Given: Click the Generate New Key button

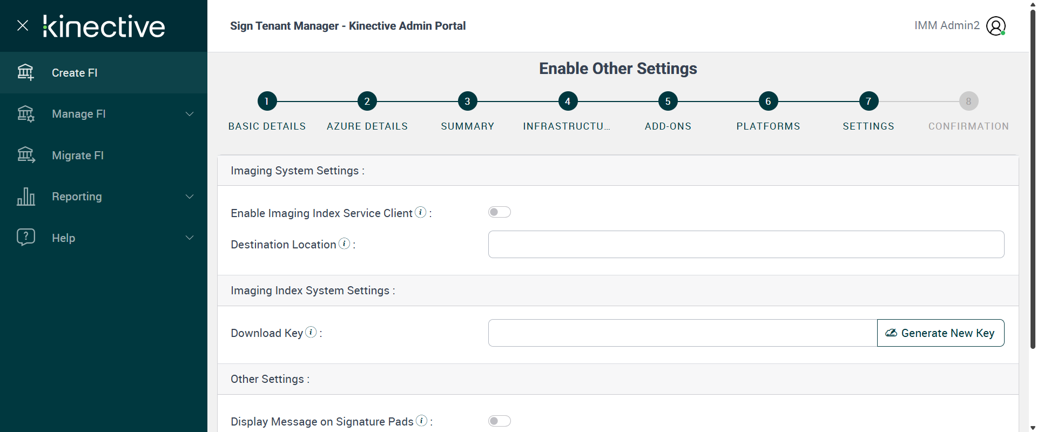Looking at the screenshot, I should [940, 333].
